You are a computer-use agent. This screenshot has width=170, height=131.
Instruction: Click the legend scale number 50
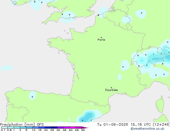tap(83, 130)
